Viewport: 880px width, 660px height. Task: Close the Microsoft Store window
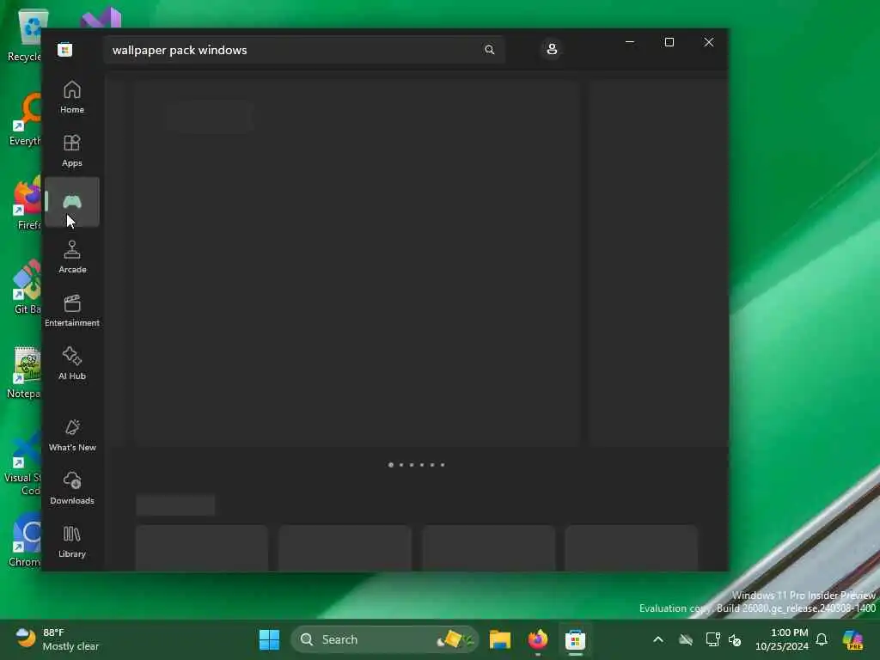(709, 42)
